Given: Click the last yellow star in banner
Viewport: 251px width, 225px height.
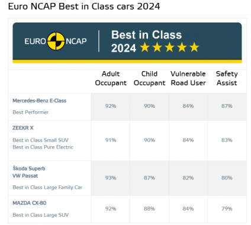Looking at the screenshot, I should pos(195,47).
